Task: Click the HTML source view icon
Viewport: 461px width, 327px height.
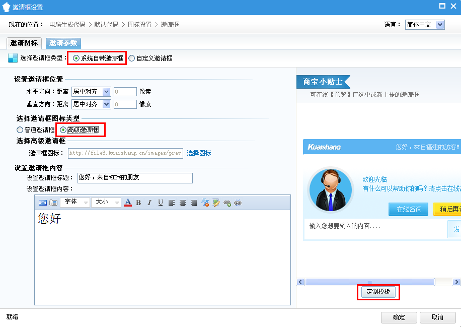Action: [x=43, y=203]
